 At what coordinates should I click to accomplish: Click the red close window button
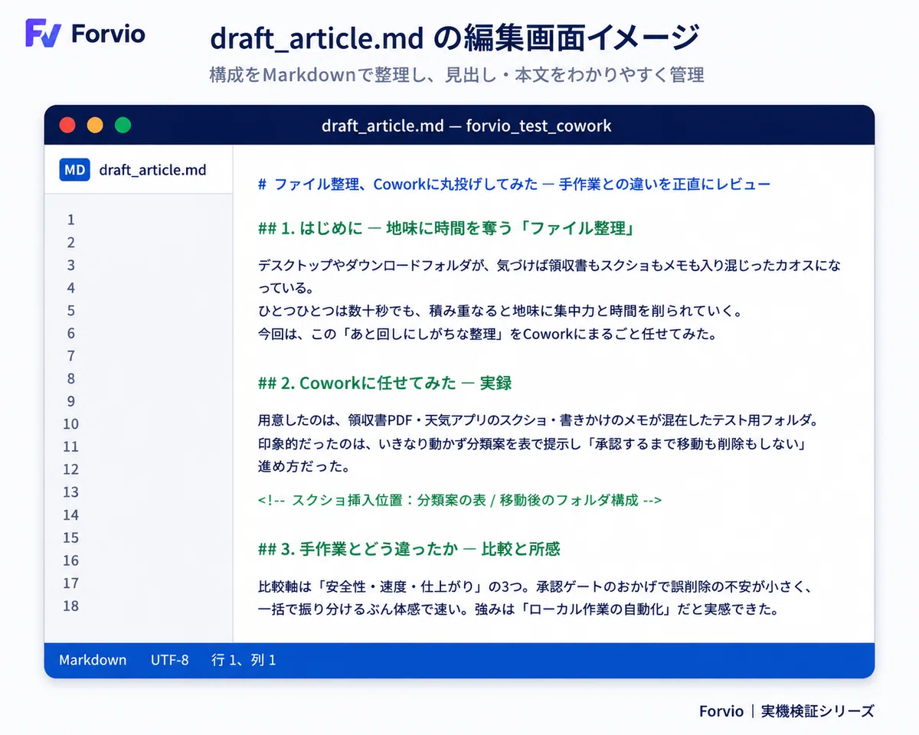67,125
